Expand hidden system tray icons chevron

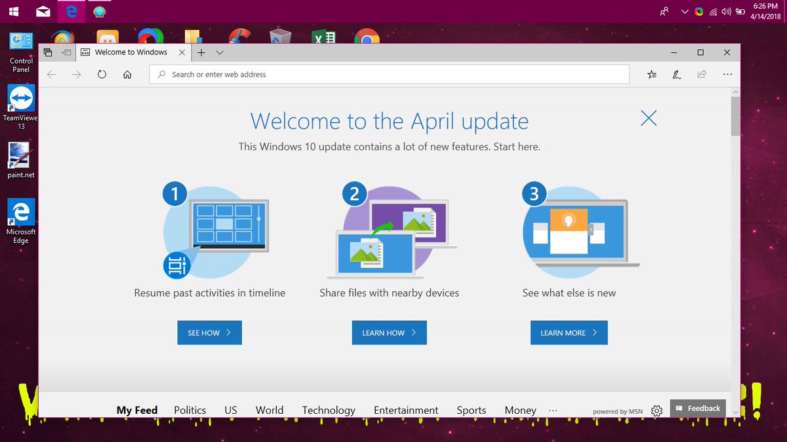pyautogui.click(x=685, y=11)
